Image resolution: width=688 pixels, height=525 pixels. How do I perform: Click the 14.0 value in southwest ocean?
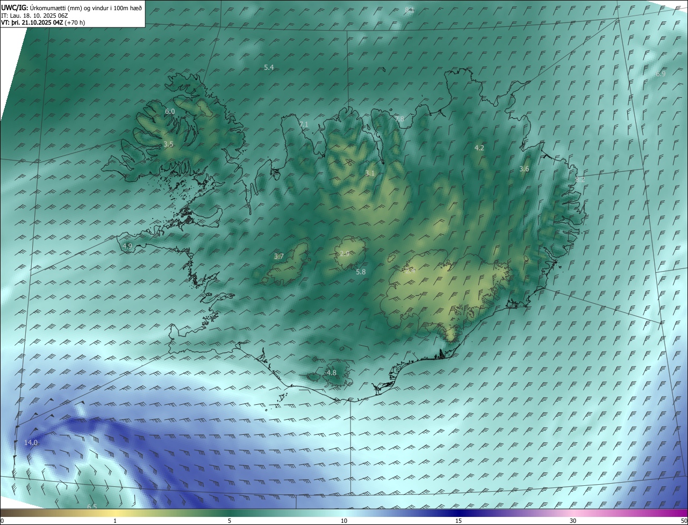[31, 443]
